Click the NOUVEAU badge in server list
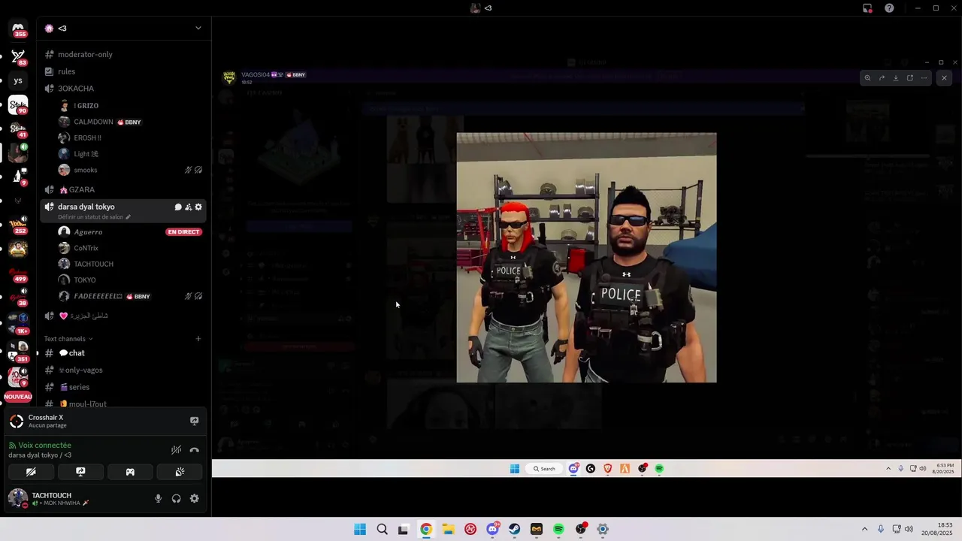This screenshot has height=541, width=962. [x=18, y=397]
